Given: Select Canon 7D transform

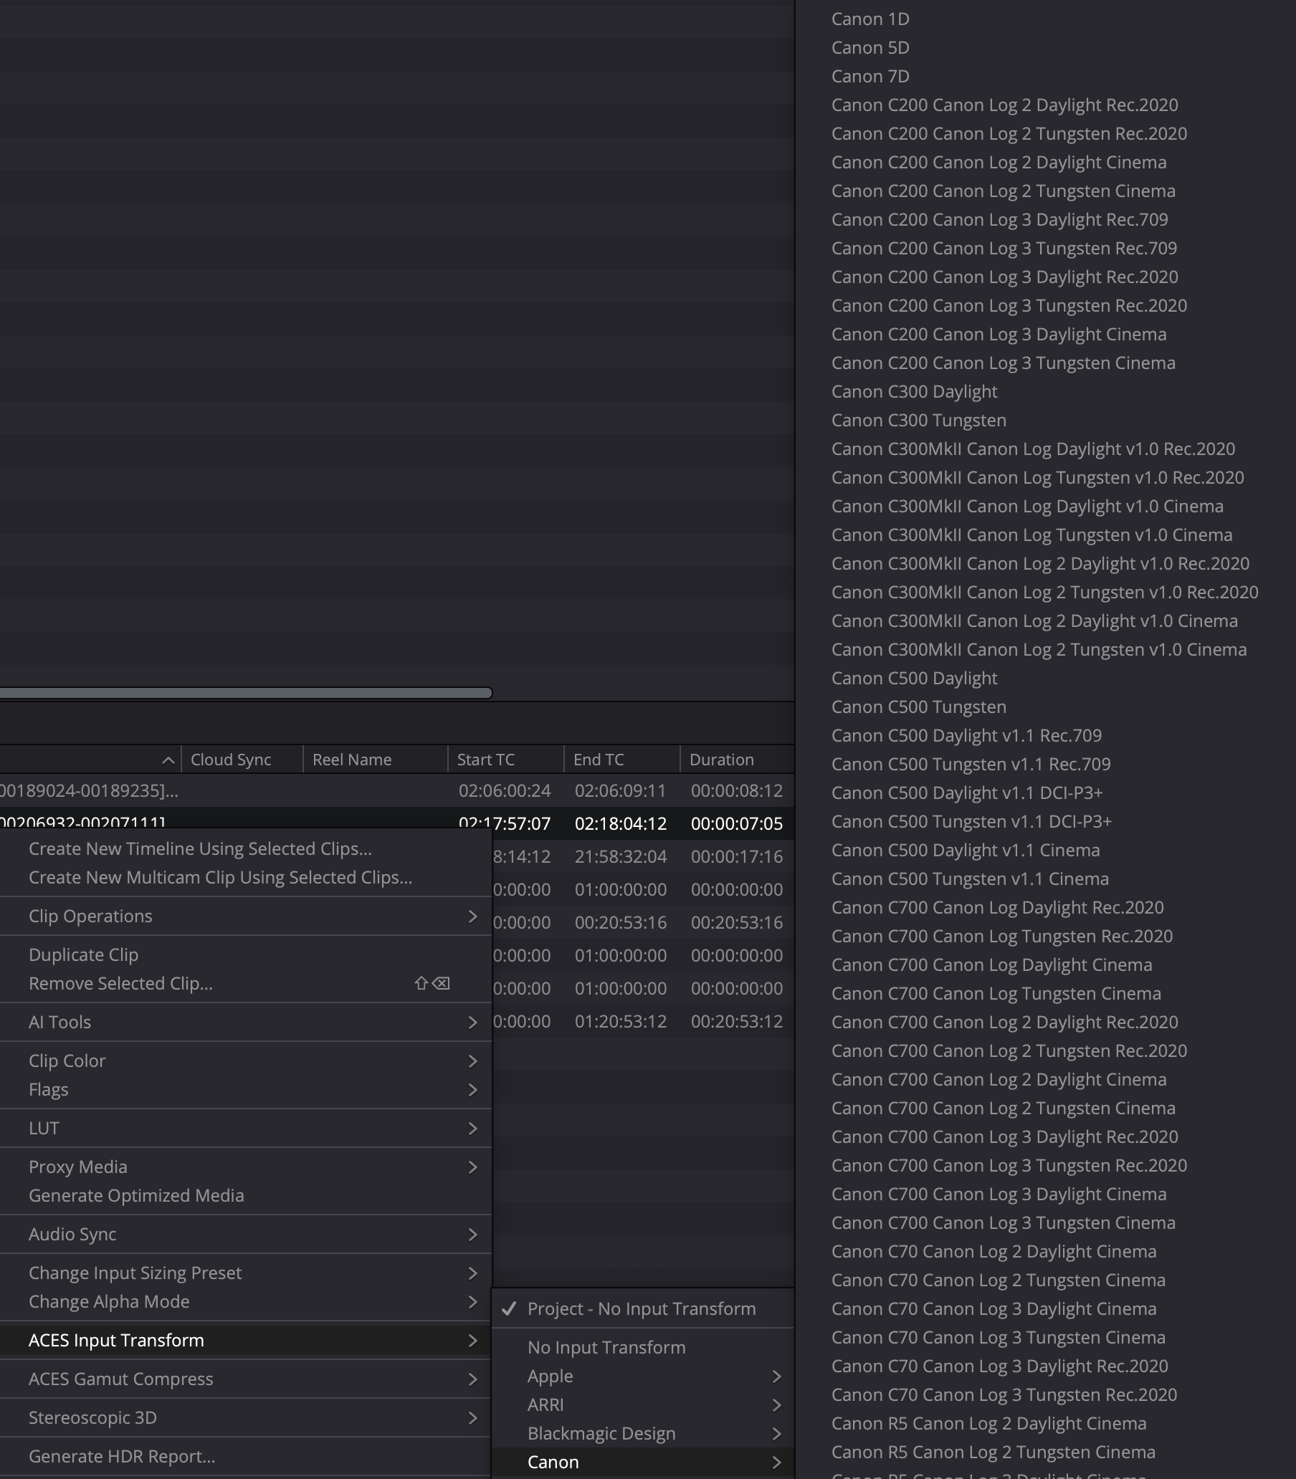Looking at the screenshot, I should pos(870,76).
